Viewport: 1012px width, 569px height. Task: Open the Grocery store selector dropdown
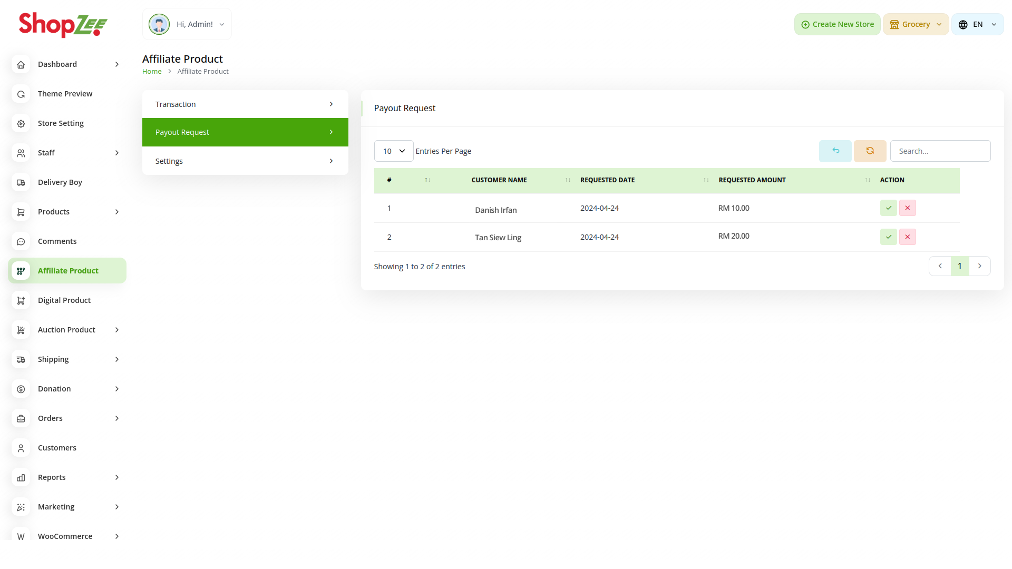click(x=916, y=24)
